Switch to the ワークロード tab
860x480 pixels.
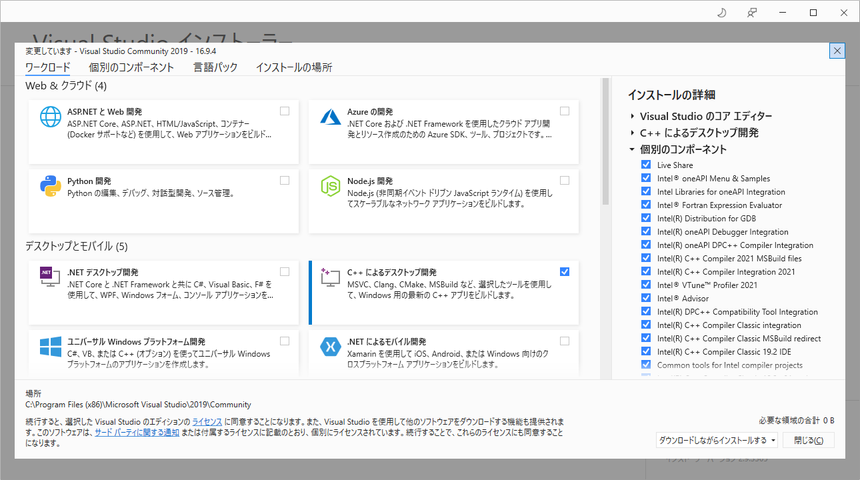tap(47, 67)
